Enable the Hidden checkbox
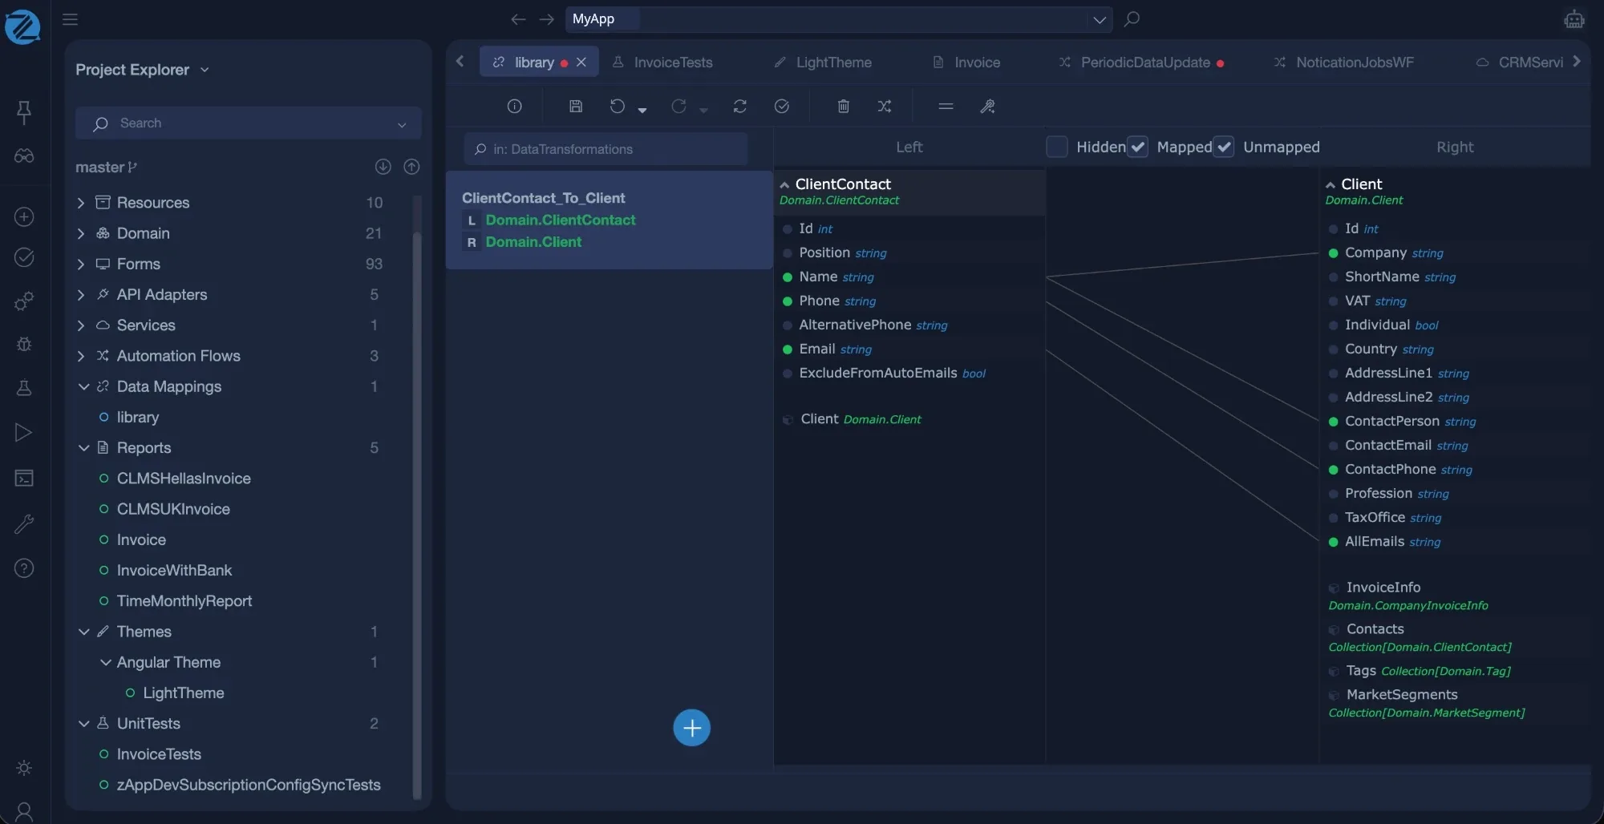The image size is (1604, 824). click(1057, 147)
